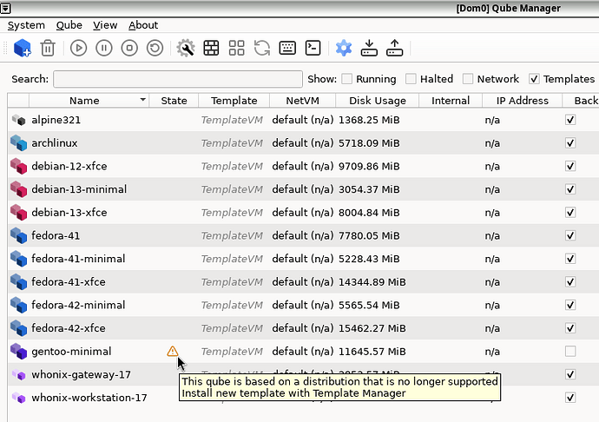Set keyboard layout via keyboard icon

[x=287, y=48]
